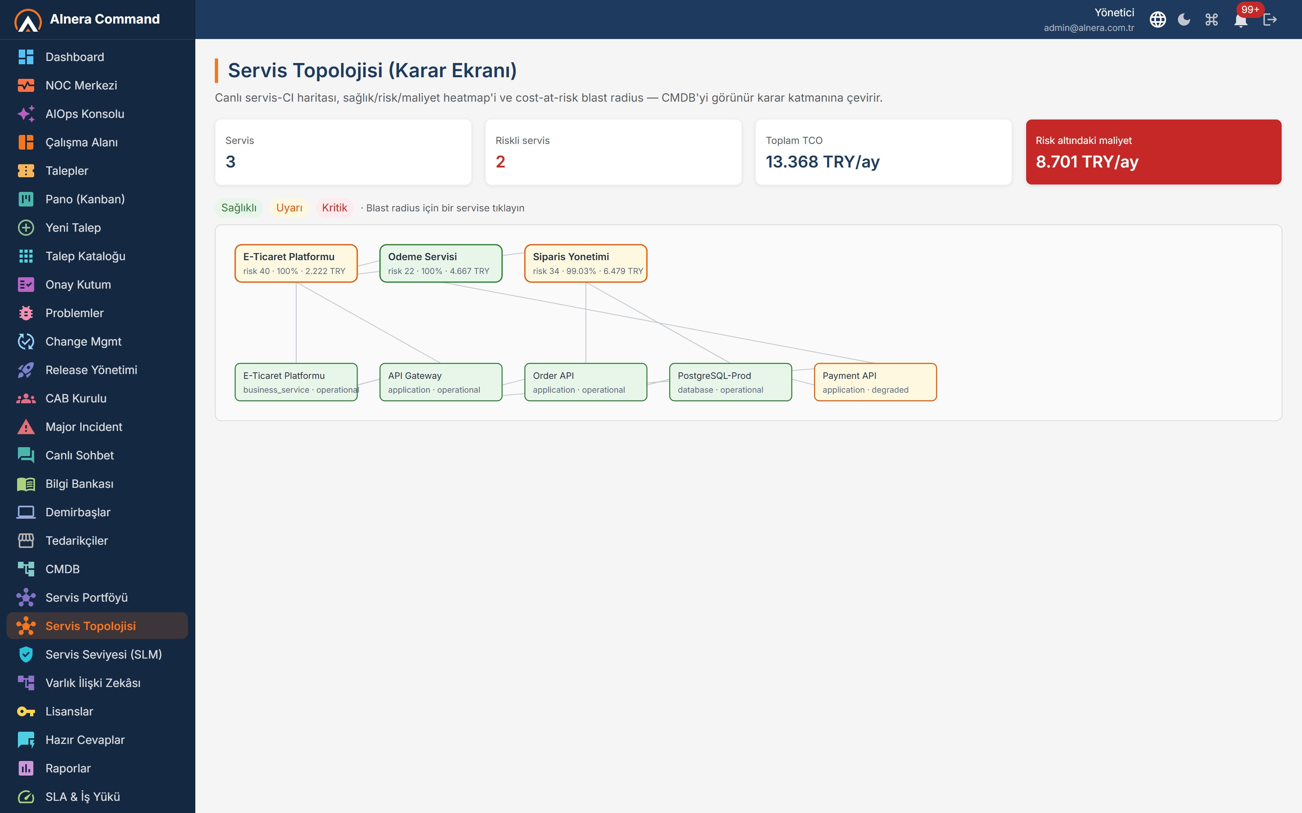Select Odeme Servisi service node
This screenshot has height=813, width=1302.
point(441,263)
